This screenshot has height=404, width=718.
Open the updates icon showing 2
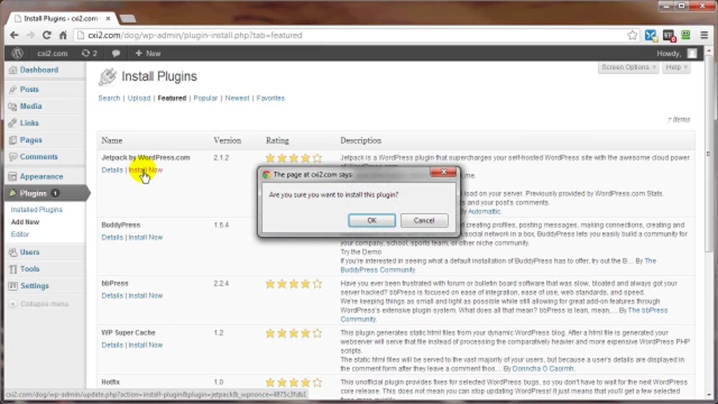tap(89, 53)
